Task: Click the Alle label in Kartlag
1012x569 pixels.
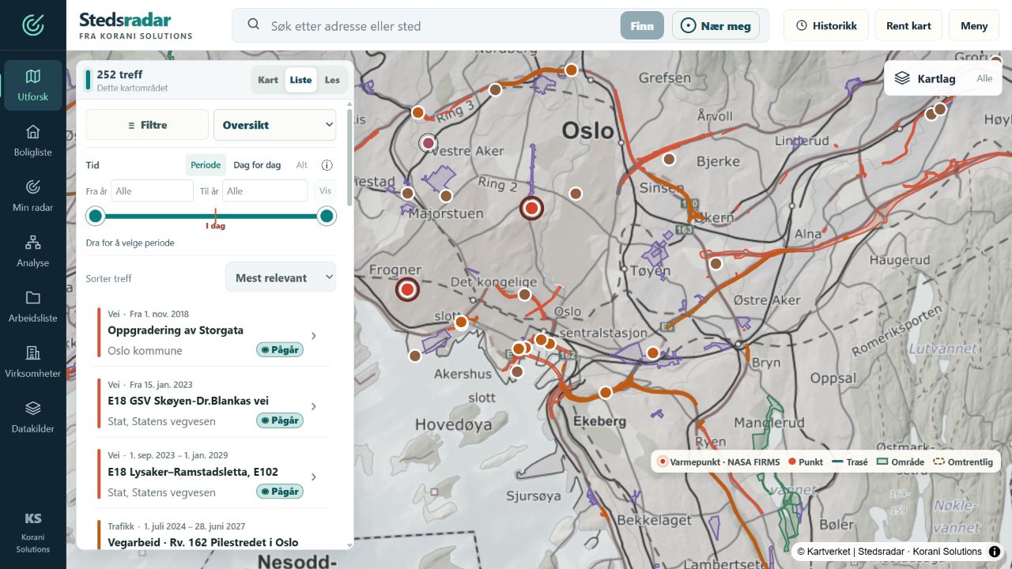Action: [x=984, y=78]
